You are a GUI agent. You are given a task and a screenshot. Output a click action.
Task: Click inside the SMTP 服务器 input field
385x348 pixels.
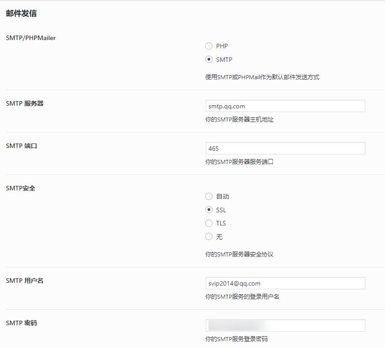(x=285, y=106)
